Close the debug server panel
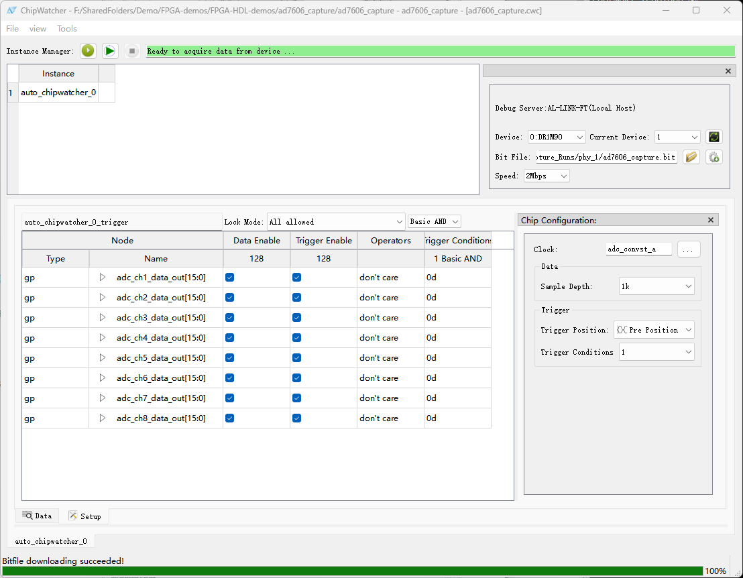 [x=728, y=71]
